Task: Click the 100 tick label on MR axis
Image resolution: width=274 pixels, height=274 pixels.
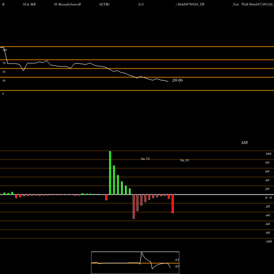Action: coord(268,154)
